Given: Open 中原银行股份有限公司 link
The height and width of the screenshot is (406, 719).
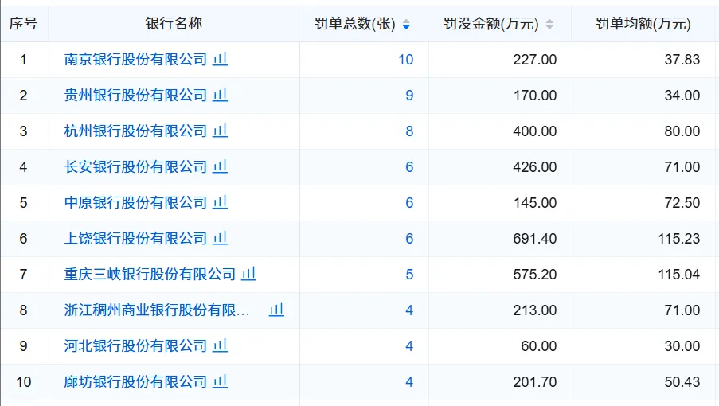Looking at the screenshot, I should point(135,202).
